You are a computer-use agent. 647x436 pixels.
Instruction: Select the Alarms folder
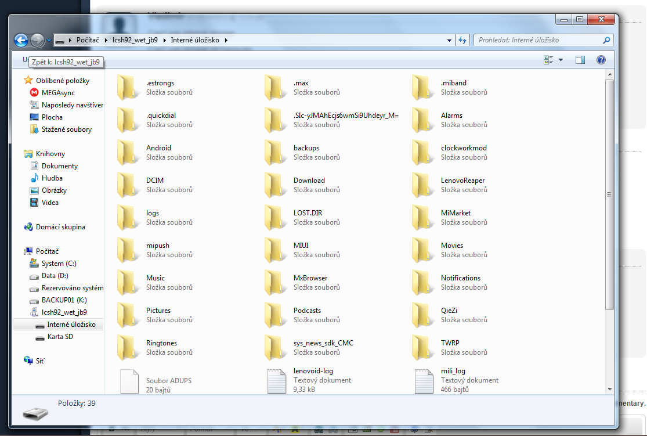pyautogui.click(x=450, y=120)
